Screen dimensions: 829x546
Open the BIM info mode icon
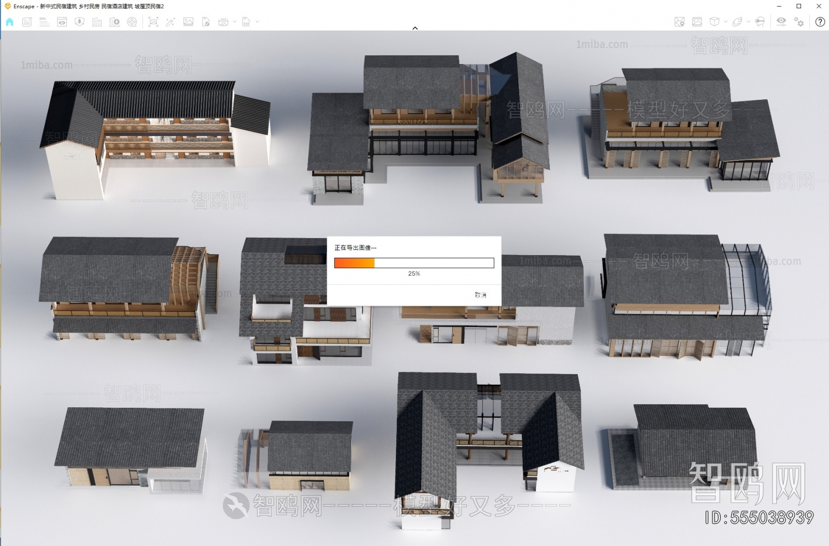pyautogui.click(x=44, y=22)
